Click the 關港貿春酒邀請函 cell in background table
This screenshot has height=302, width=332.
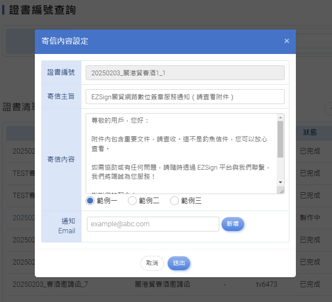[x=163, y=284]
